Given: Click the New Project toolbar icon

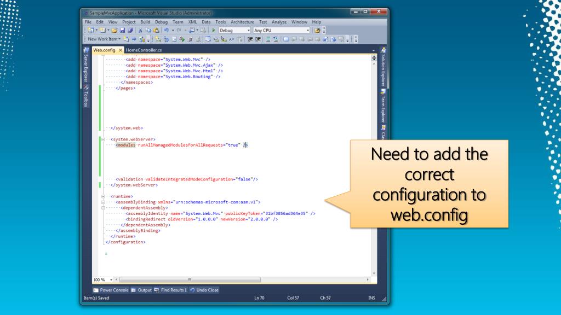Looking at the screenshot, I should pos(90,31).
